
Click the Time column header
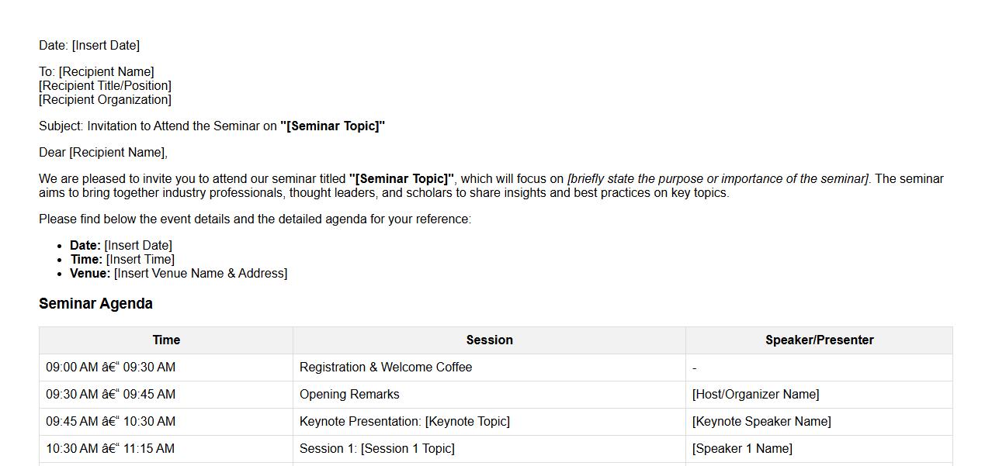(x=166, y=340)
